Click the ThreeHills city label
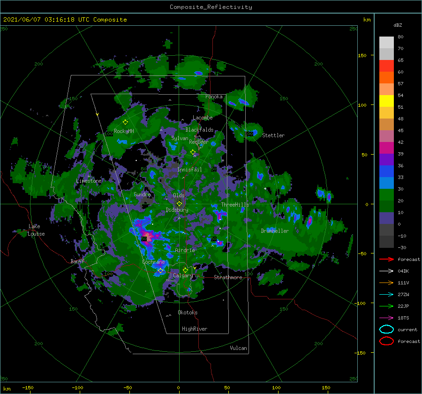422x394 pixels. [235, 205]
